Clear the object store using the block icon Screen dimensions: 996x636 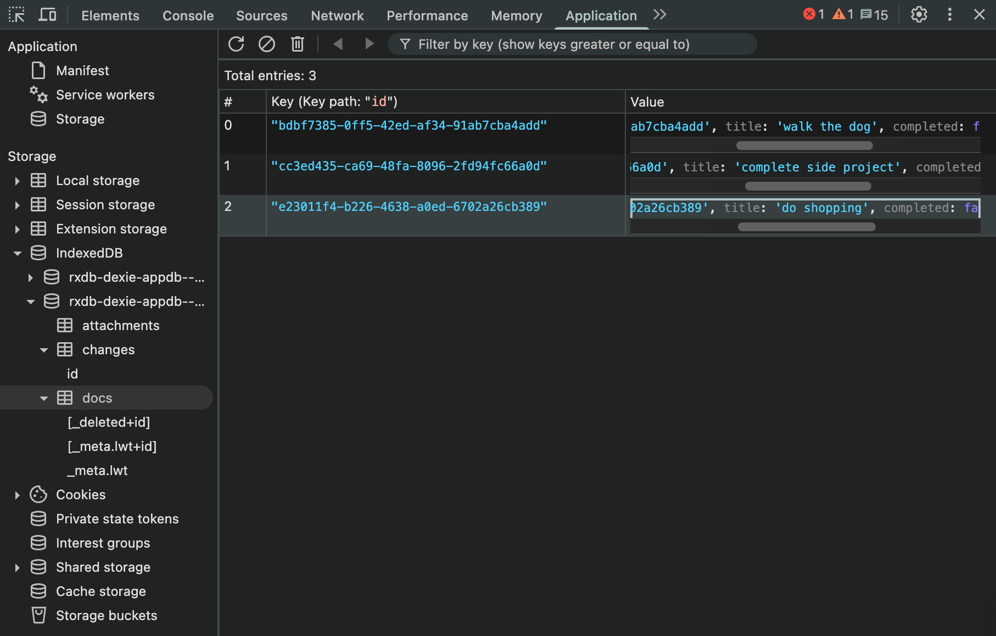(x=267, y=44)
